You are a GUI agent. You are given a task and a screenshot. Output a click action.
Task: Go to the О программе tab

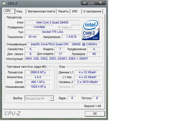coord(92,11)
